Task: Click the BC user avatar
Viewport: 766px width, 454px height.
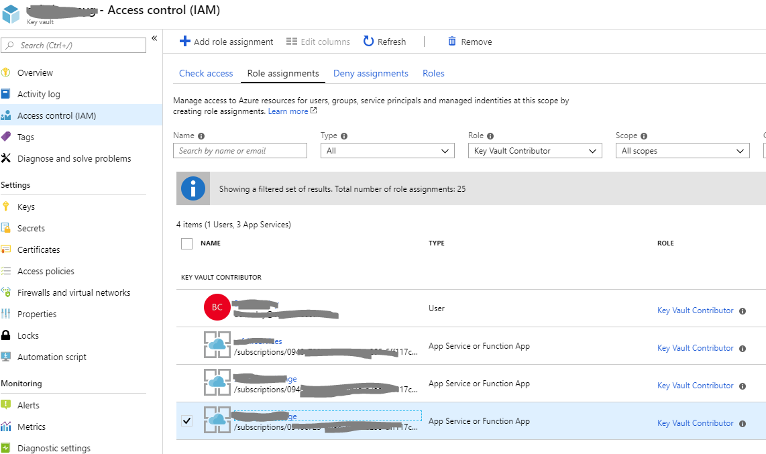Action: point(217,307)
